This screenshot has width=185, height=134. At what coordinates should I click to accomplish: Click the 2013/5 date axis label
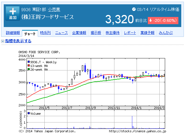click(44, 108)
